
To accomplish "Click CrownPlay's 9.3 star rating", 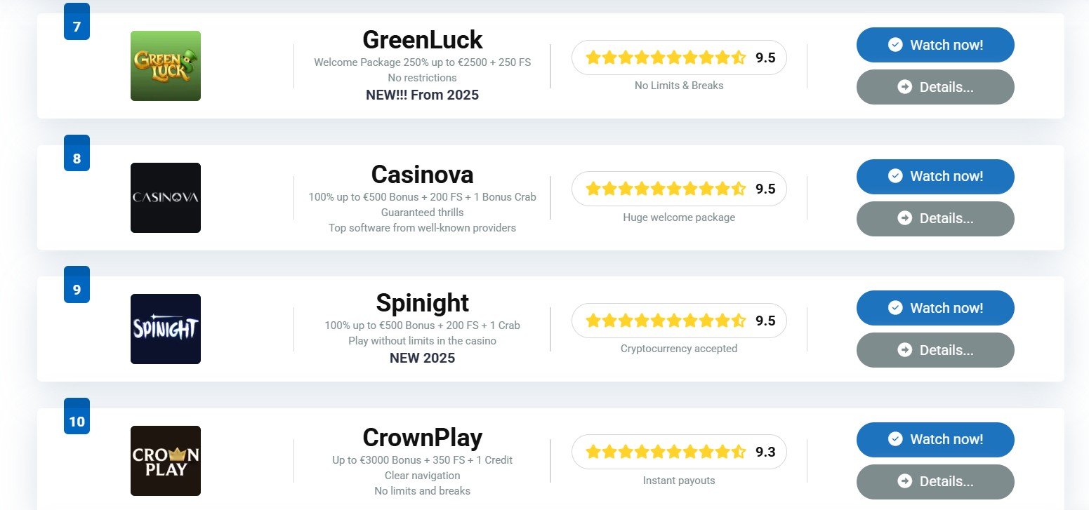I will (679, 452).
